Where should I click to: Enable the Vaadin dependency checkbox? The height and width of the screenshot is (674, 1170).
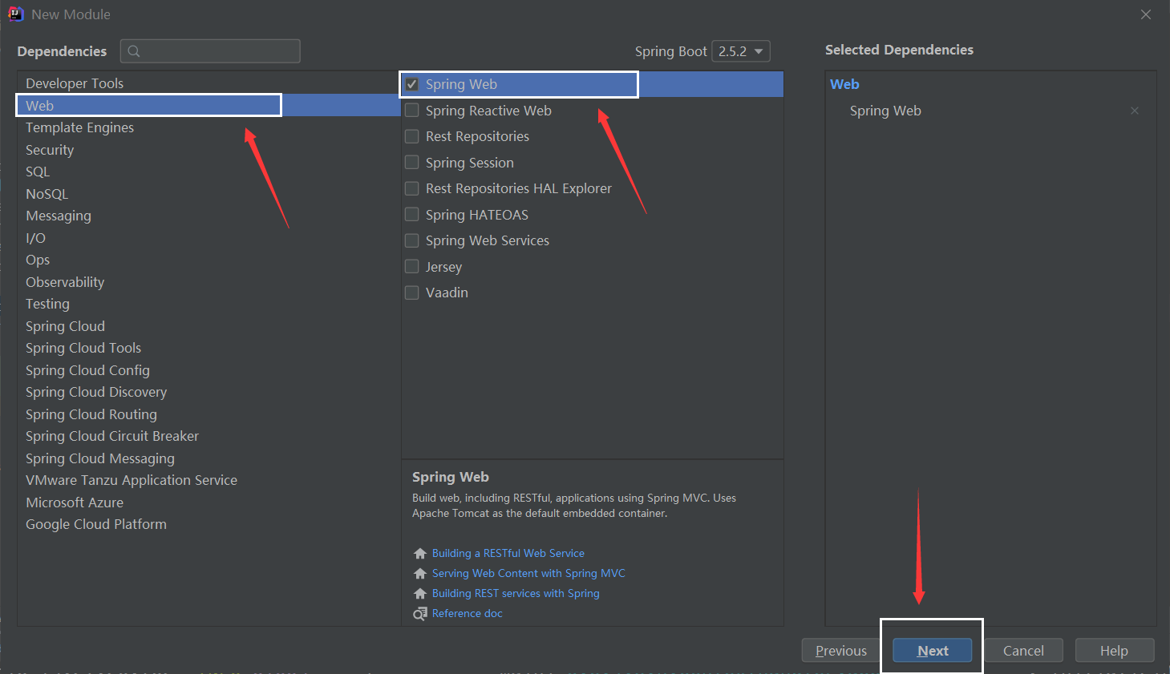(412, 293)
